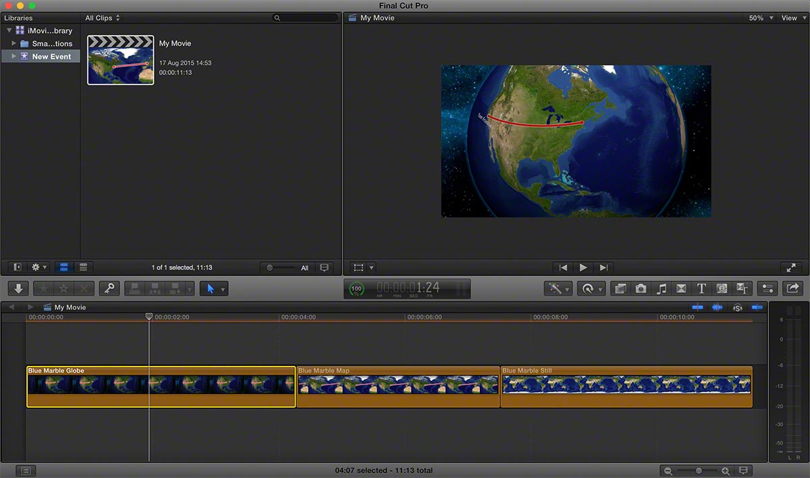
Task: Toggle snapping in the timeline
Action: coord(757,307)
